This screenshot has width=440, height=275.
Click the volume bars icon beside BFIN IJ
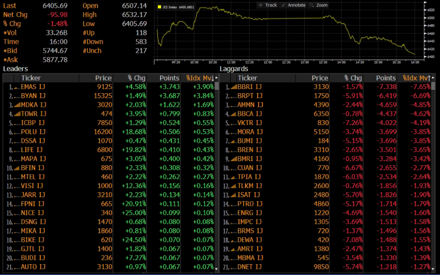(x=17, y=168)
